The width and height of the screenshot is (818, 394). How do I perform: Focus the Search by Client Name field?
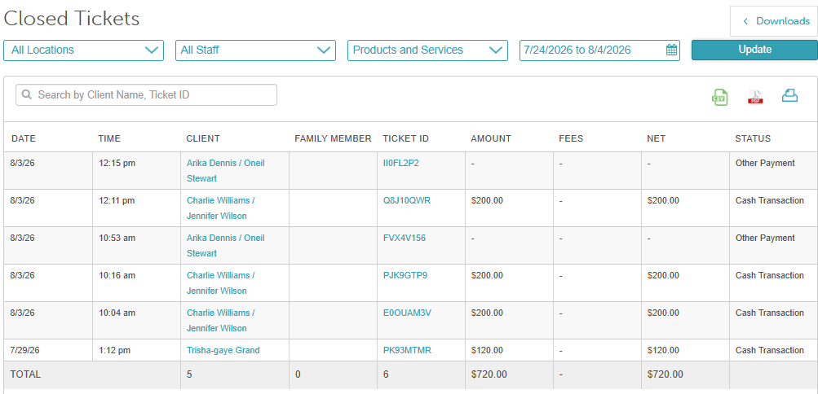click(x=146, y=94)
